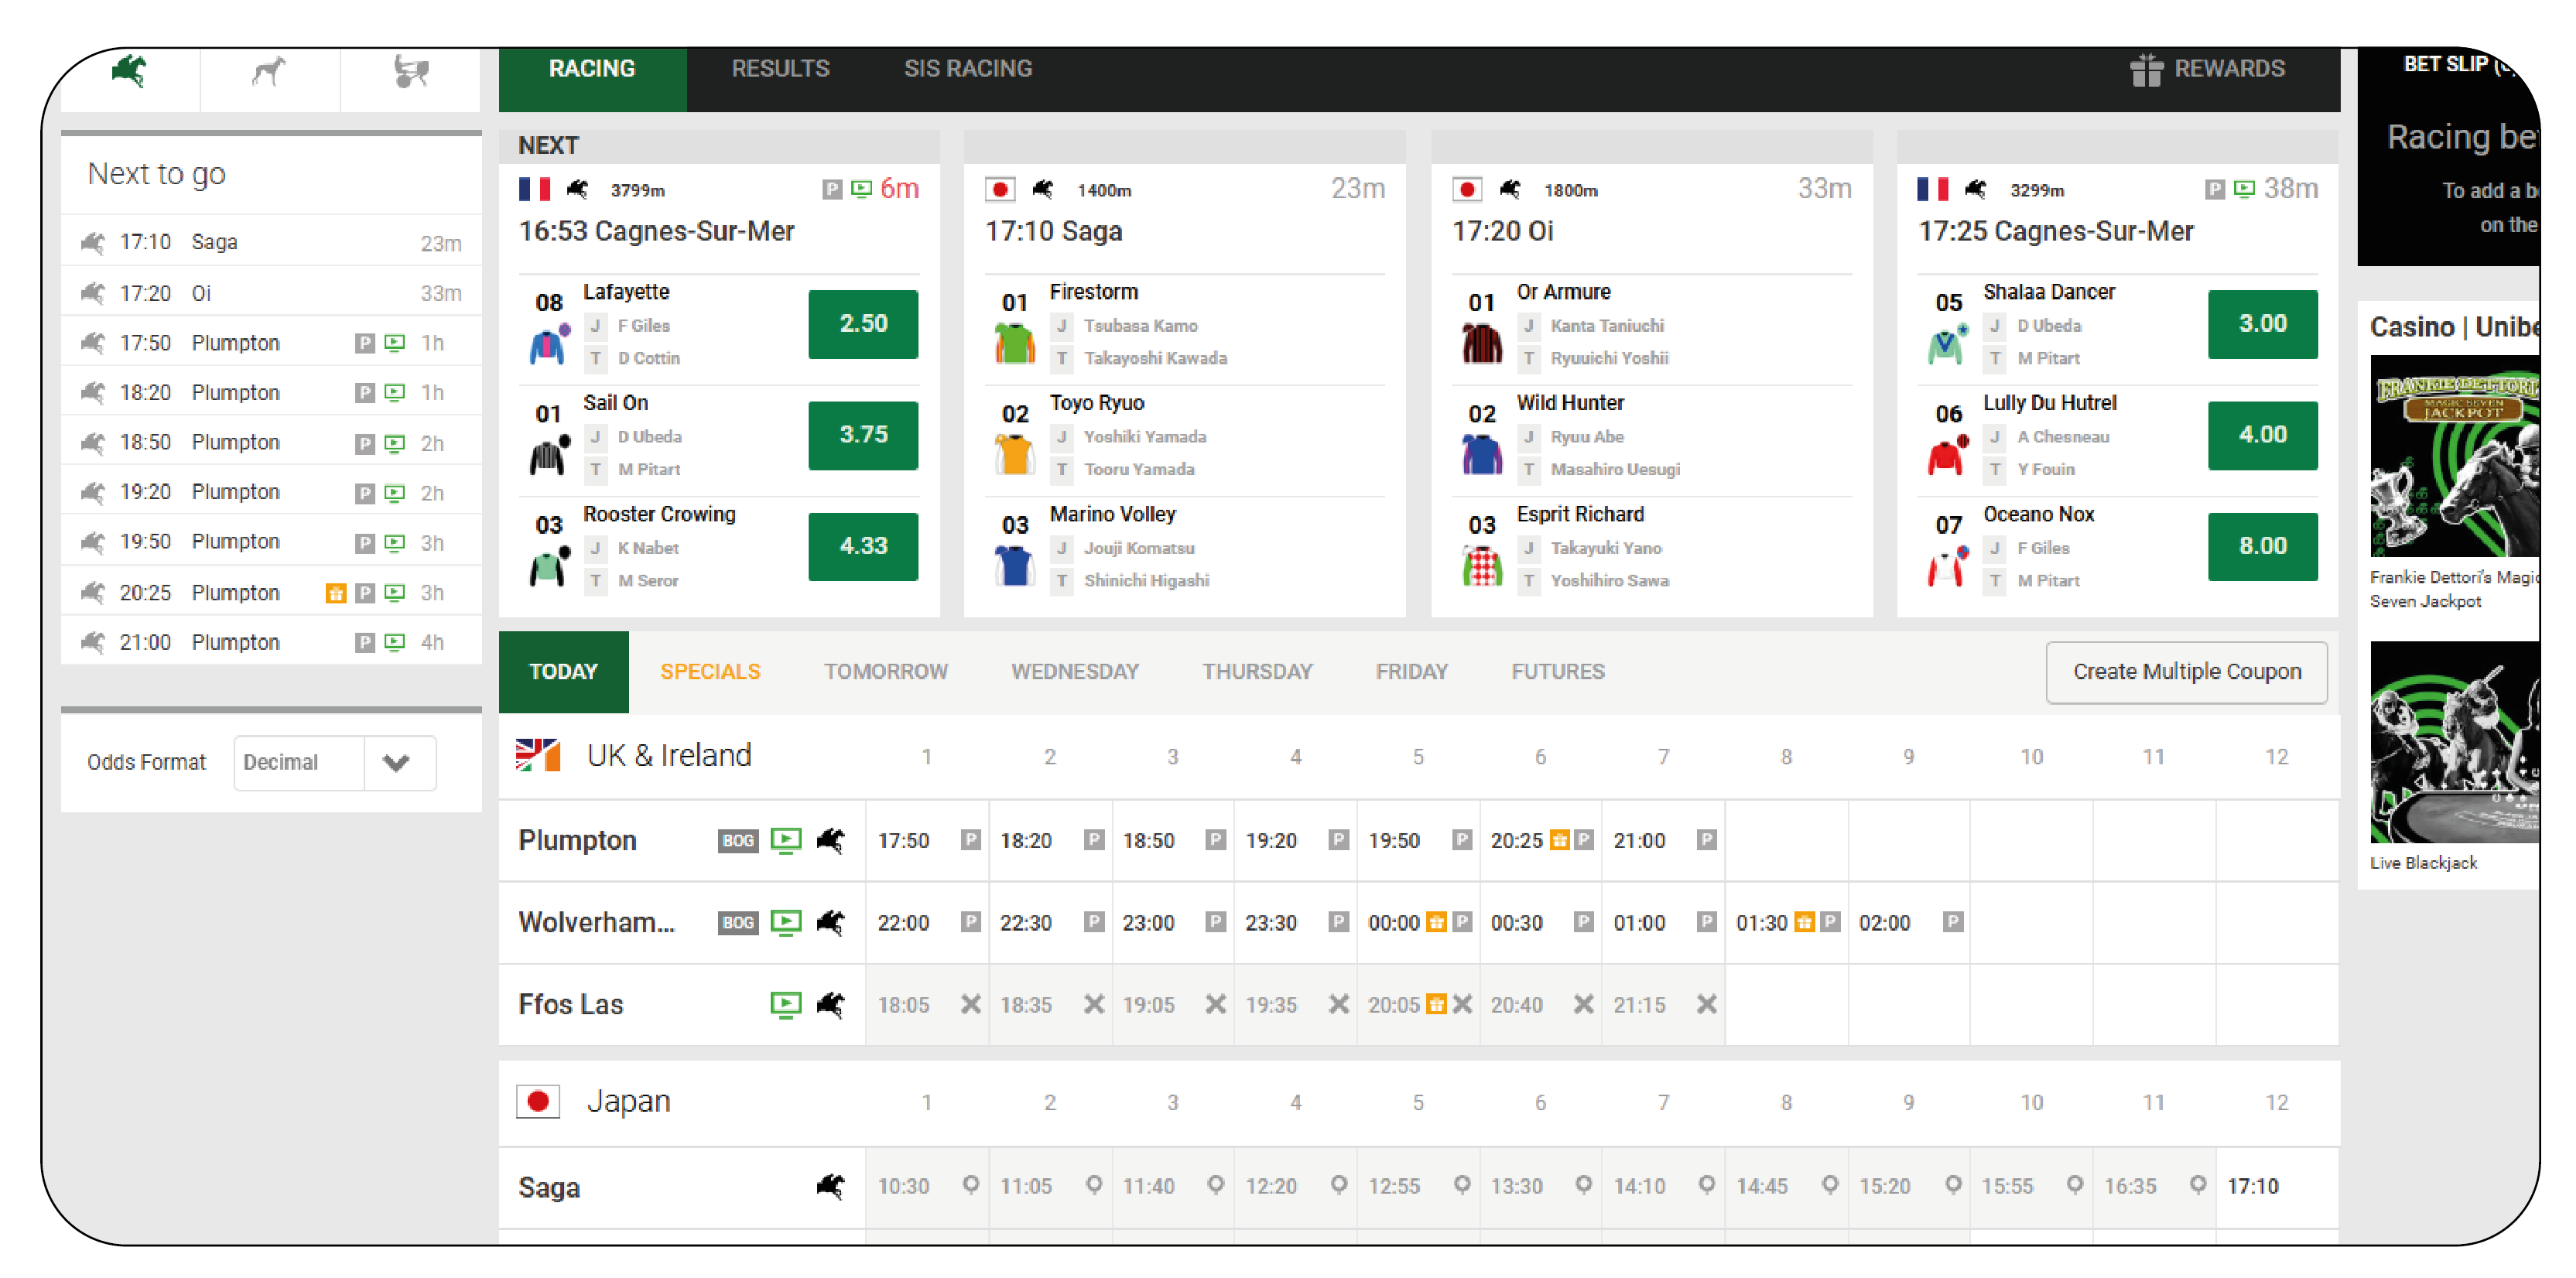This screenshot has height=1278, width=2576.
Task: Click the Japan flag icon on 17:10 Saga card
Action: point(1000,189)
